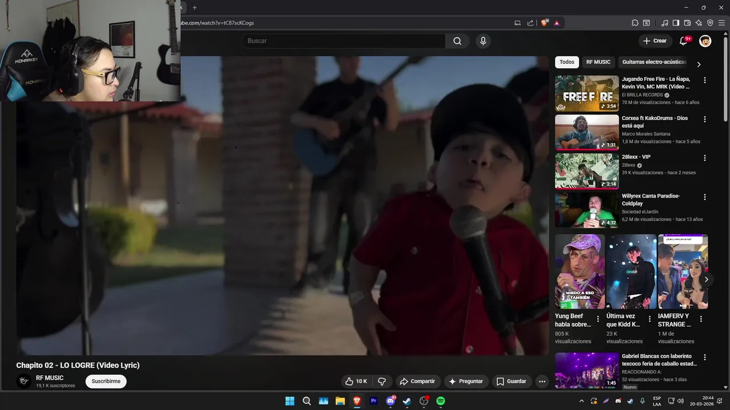Viewport: 730px width, 410px height.
Task: Toggle the Brave sidebar panel
Action: pos(676,23)
